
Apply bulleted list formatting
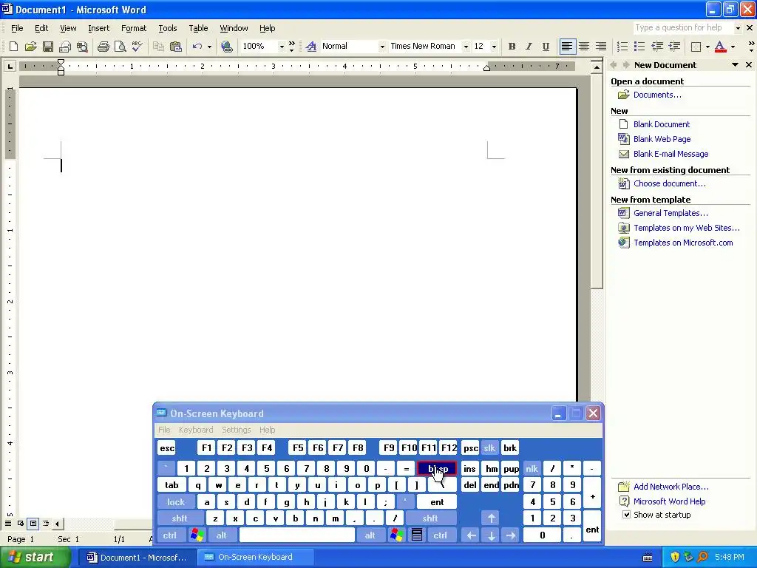tap(639, 47)
